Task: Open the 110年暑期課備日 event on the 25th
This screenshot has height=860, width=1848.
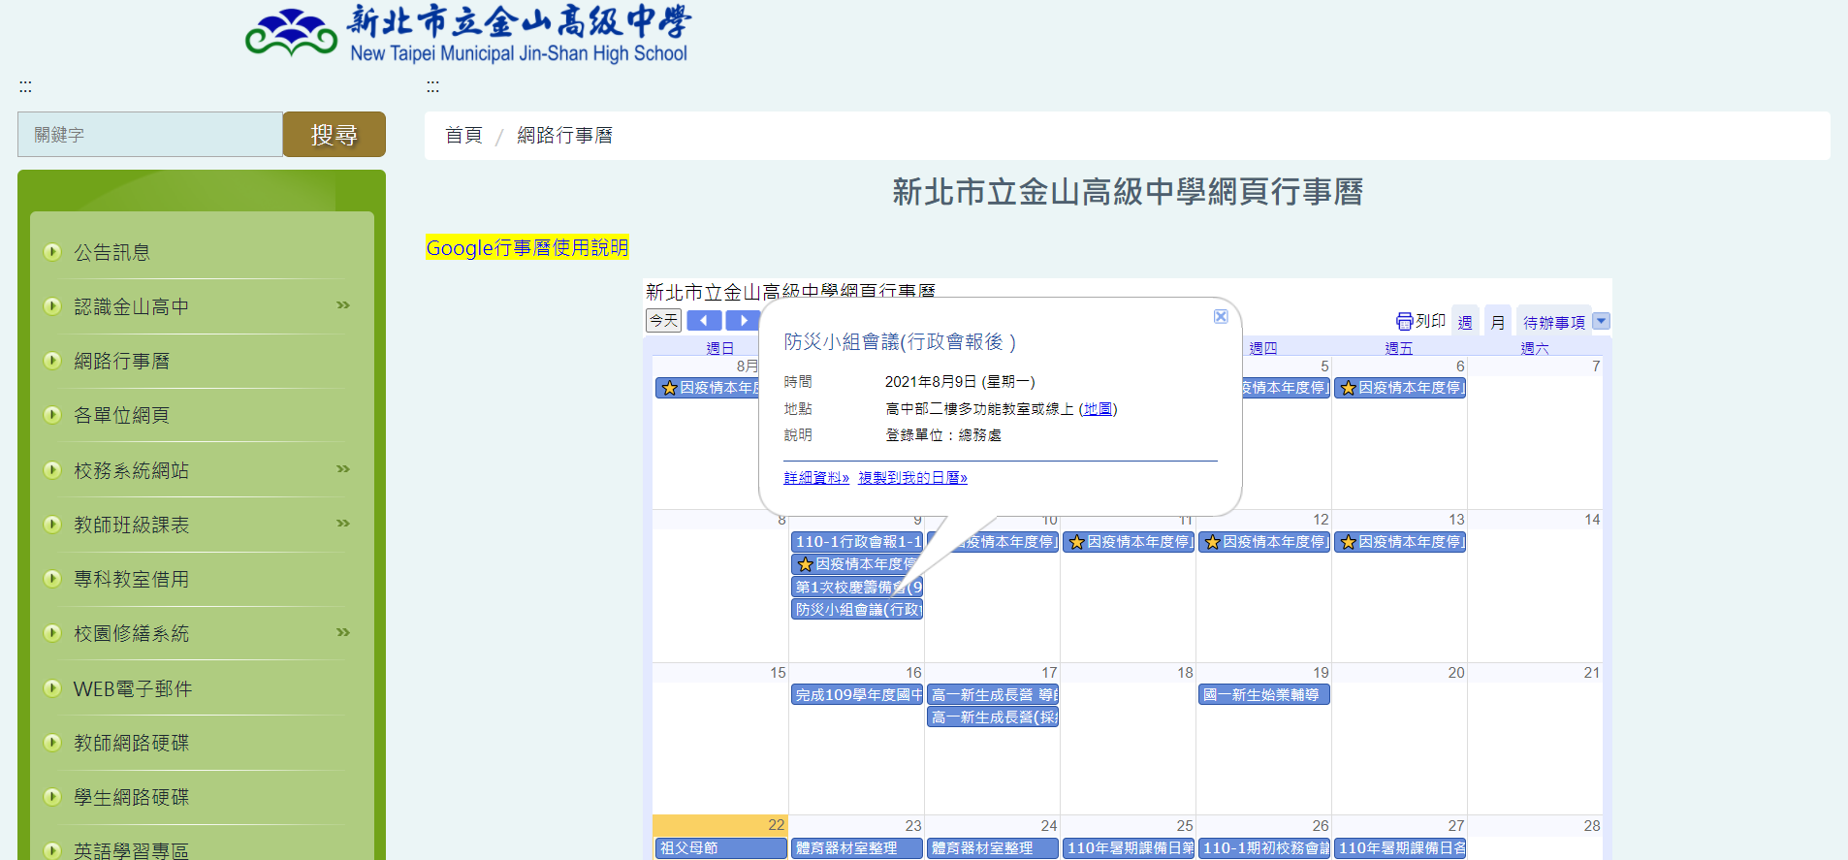Action: pos(1129,847)
